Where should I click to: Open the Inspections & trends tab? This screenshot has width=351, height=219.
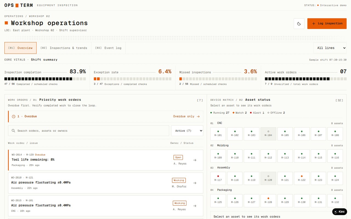[x=64, y=48]
